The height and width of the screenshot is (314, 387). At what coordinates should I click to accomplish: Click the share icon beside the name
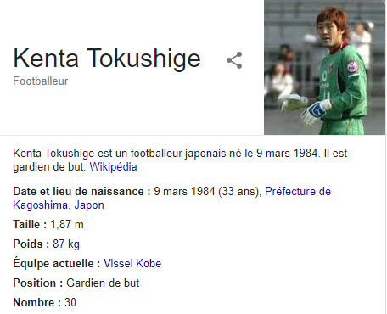point(234,60)
